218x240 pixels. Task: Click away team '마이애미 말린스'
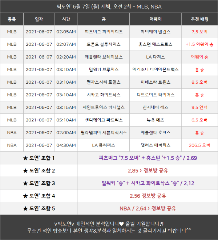coord(156,32)
